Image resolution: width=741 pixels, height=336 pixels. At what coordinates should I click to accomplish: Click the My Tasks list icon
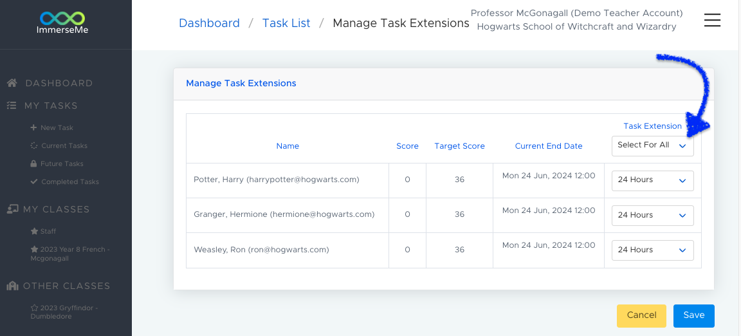[12, 106]
